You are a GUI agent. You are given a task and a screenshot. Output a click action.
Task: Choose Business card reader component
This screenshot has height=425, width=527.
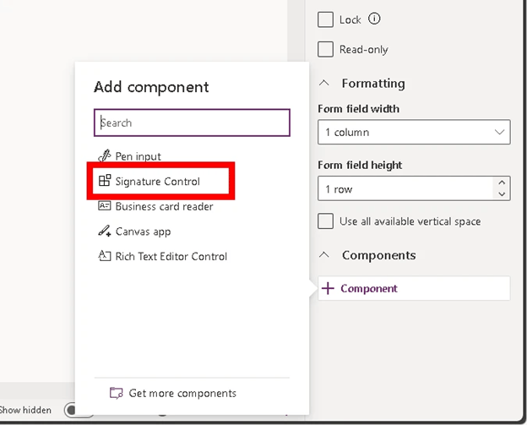click(164, 206)
